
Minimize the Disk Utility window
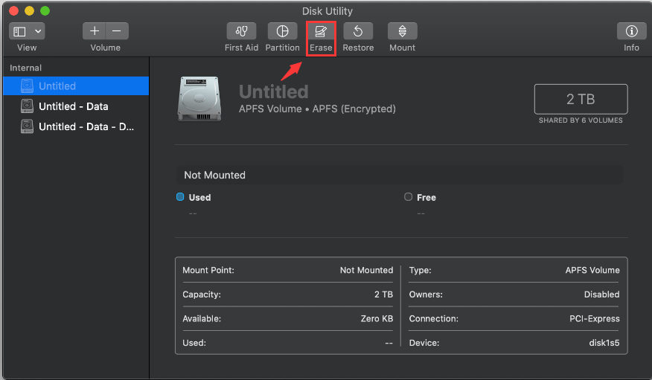click(x=30, y=11)
